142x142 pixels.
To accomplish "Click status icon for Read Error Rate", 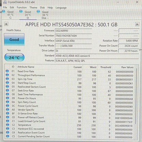I will click(7, 71).
